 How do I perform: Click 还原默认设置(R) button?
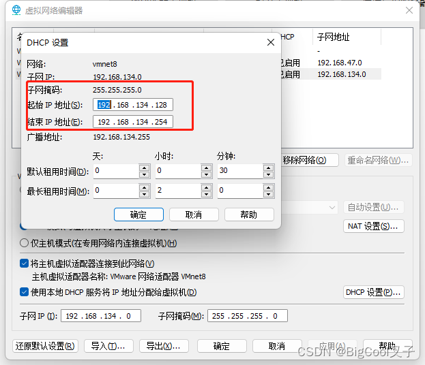45,346
